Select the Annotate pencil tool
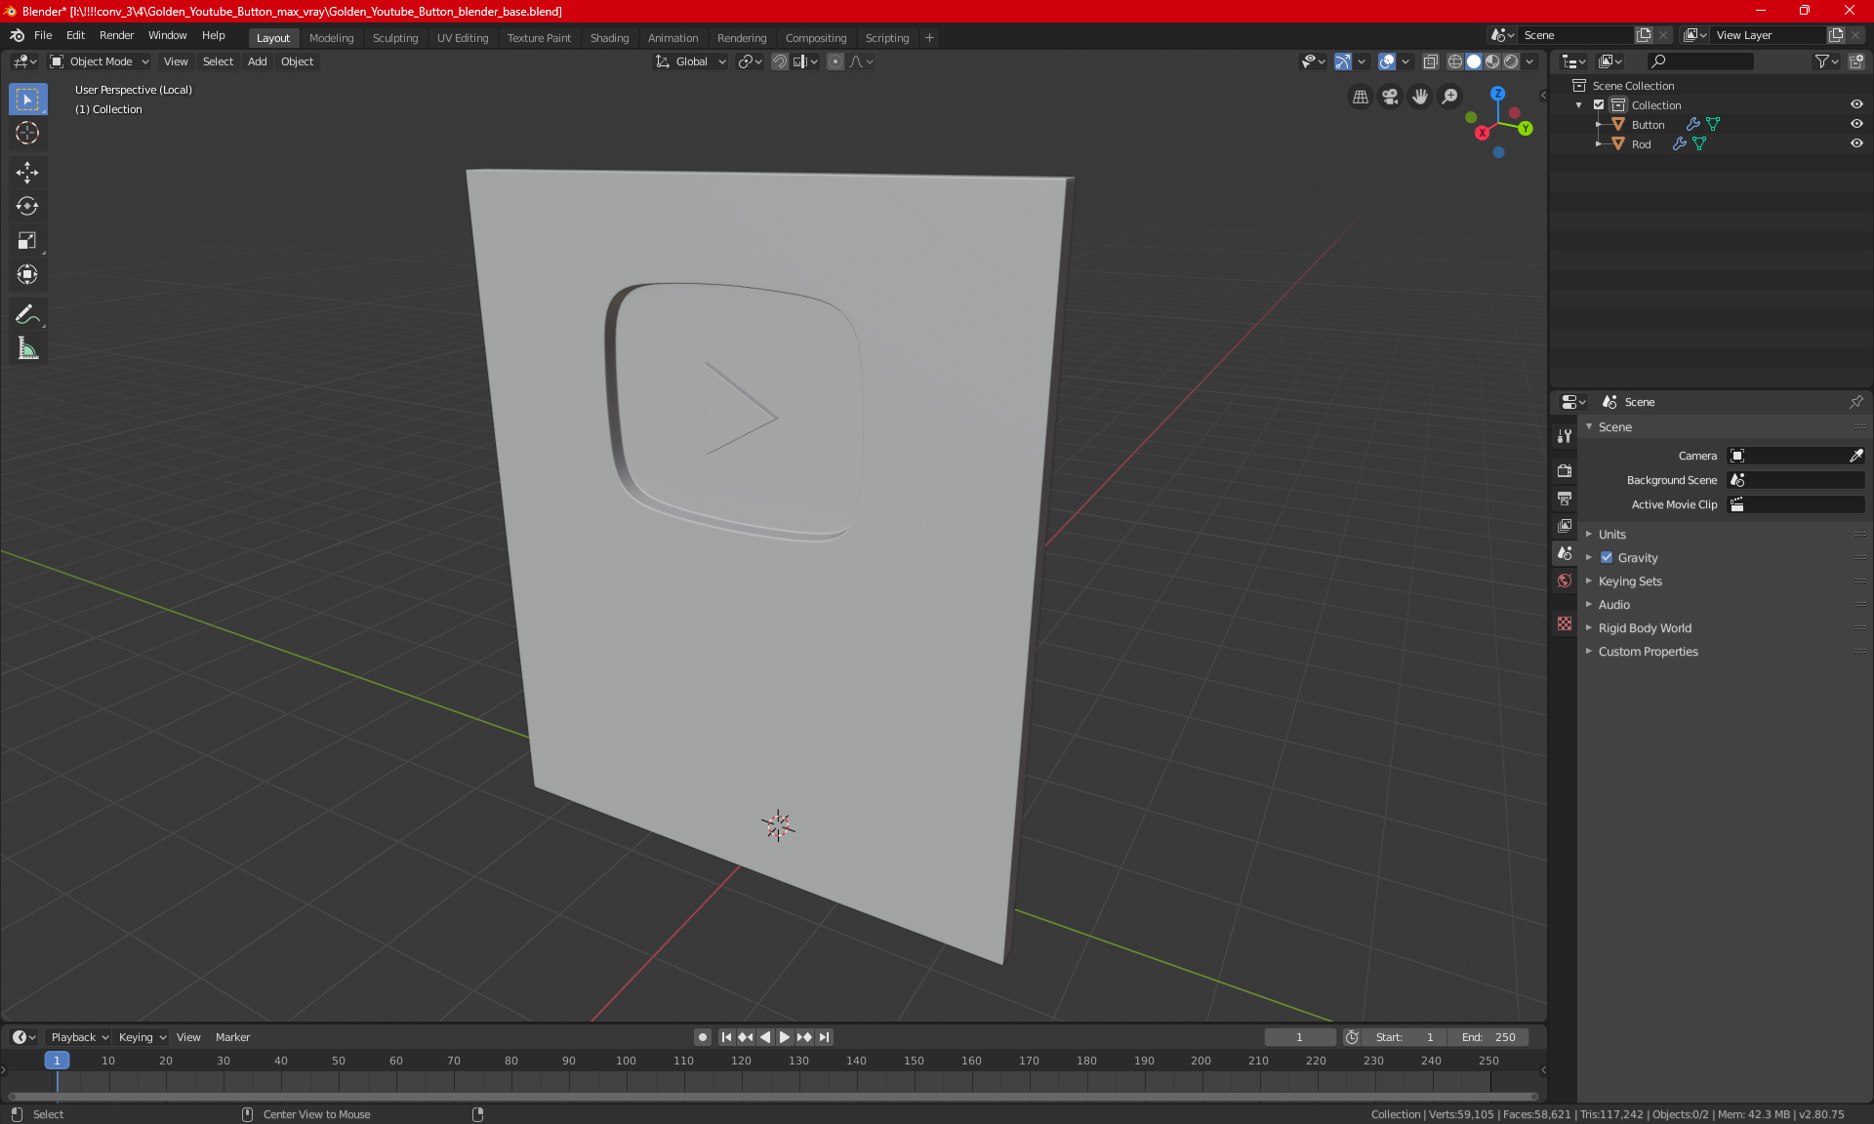 27,314
